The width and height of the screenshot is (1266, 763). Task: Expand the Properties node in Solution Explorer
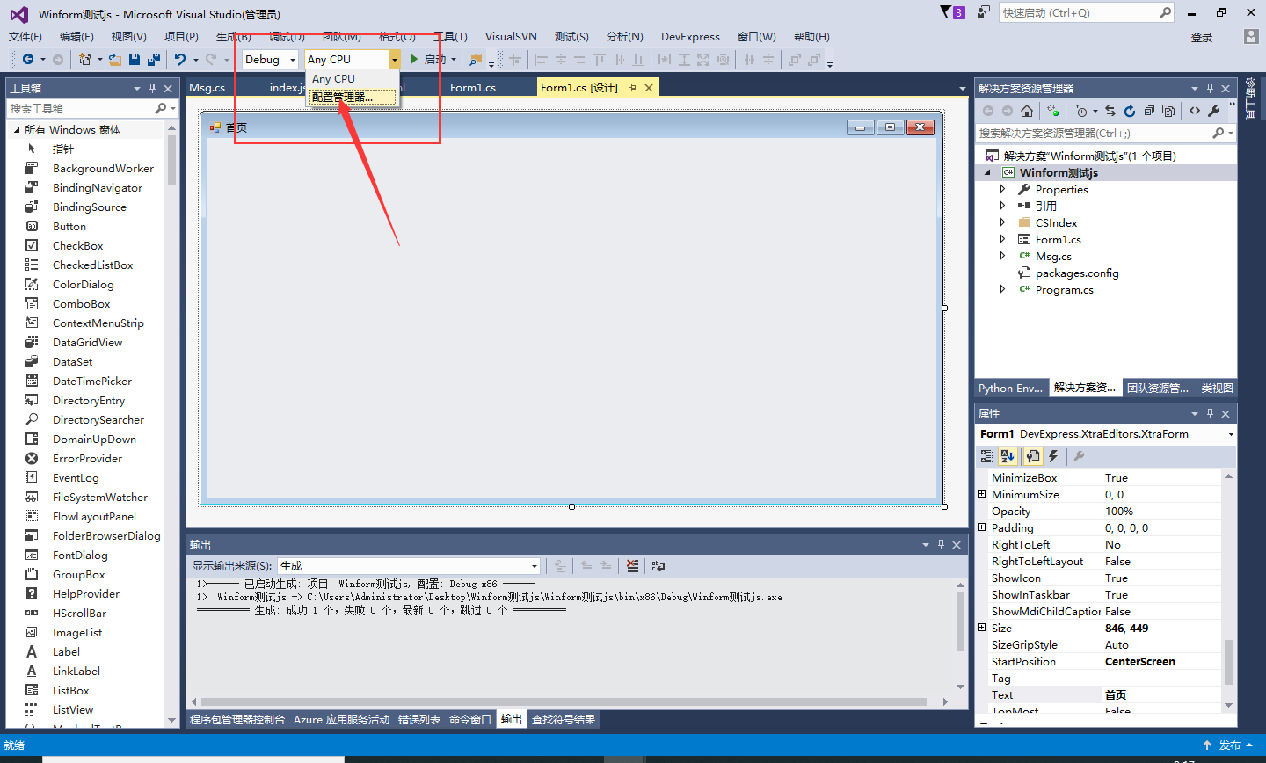(1004, 189)
